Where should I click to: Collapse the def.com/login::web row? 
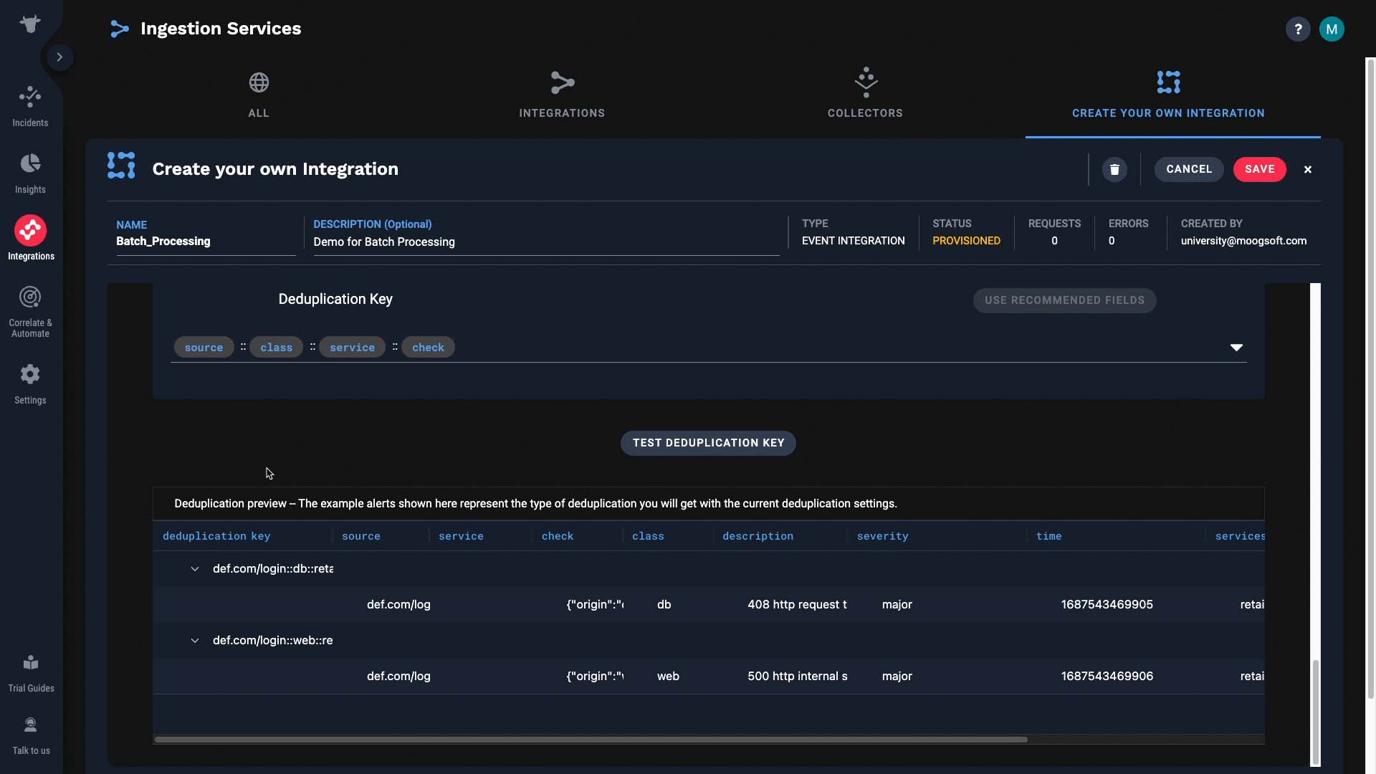tap(194, 641)
